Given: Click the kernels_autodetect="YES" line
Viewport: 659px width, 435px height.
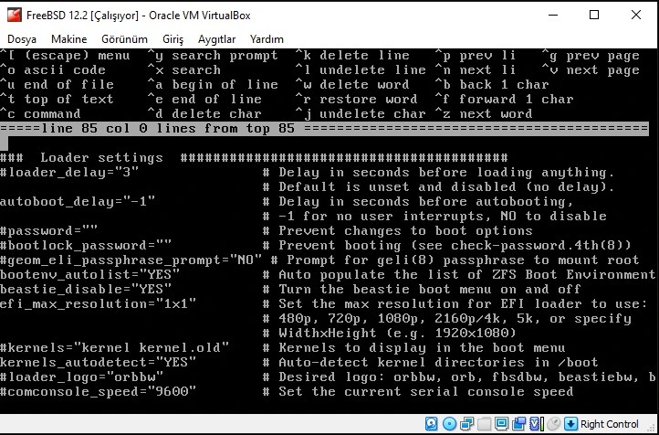Looking at the screenshot, I should [98, 362].
